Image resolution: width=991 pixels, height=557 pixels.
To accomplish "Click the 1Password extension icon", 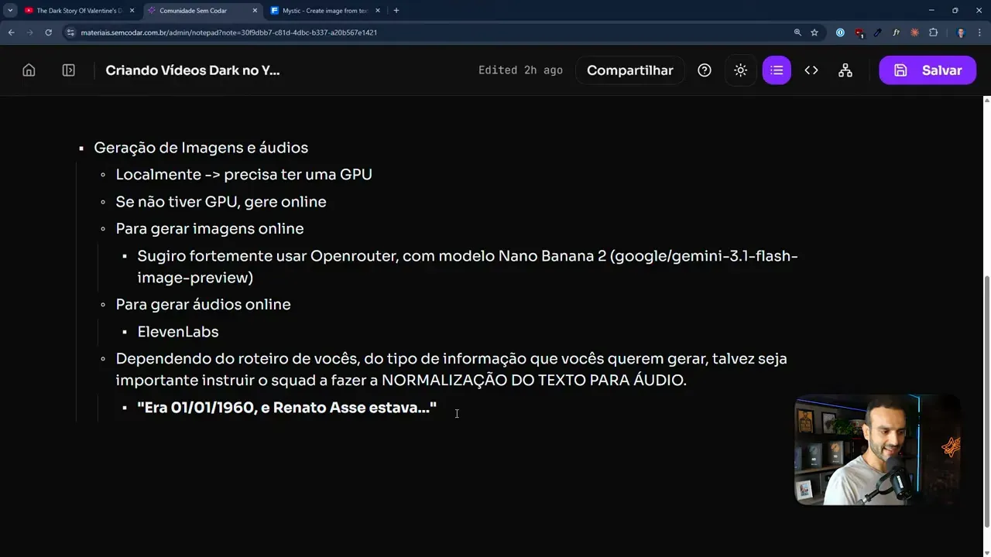I will click(839, 32).
